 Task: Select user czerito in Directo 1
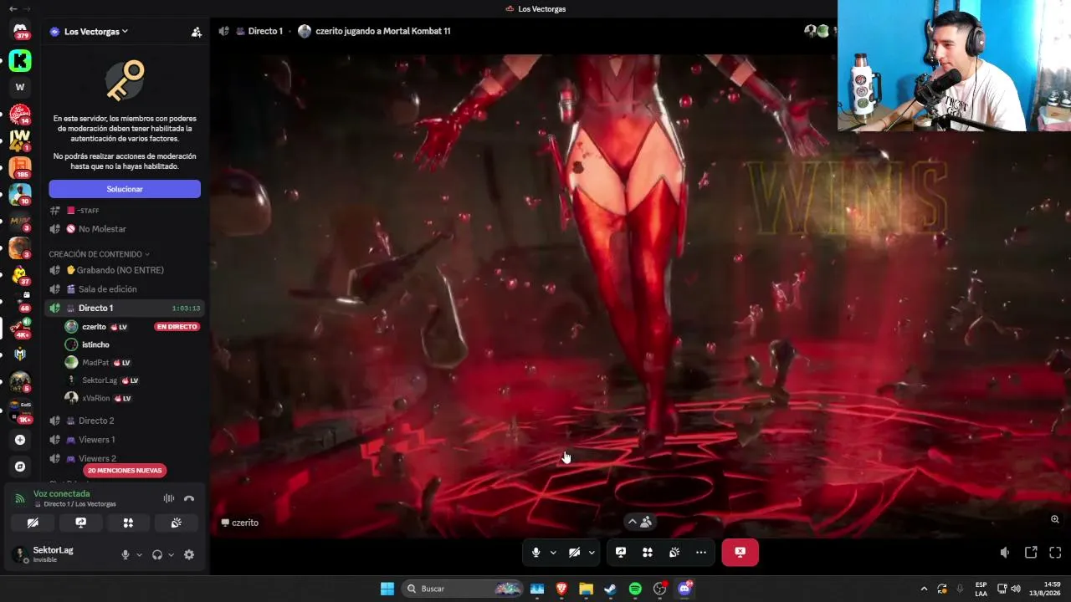coord(132,327)
